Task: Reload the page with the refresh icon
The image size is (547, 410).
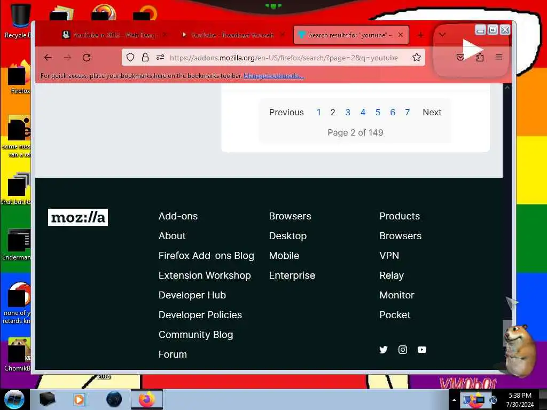Action: [87, 58]
